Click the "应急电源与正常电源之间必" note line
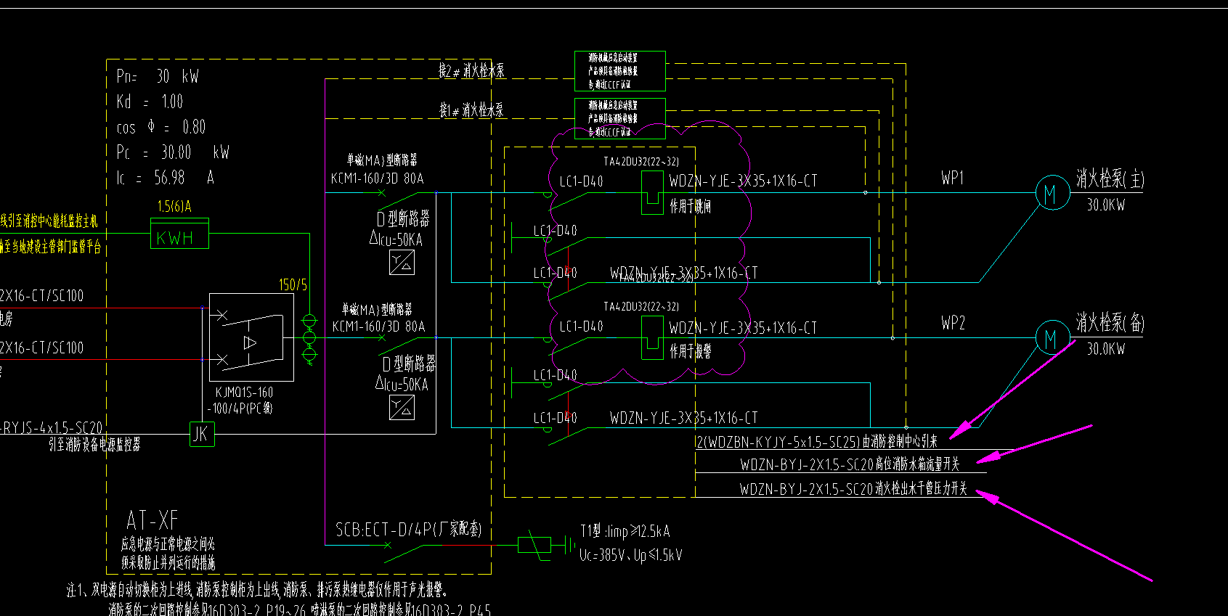1228x616 pixels. click(168, 544)
